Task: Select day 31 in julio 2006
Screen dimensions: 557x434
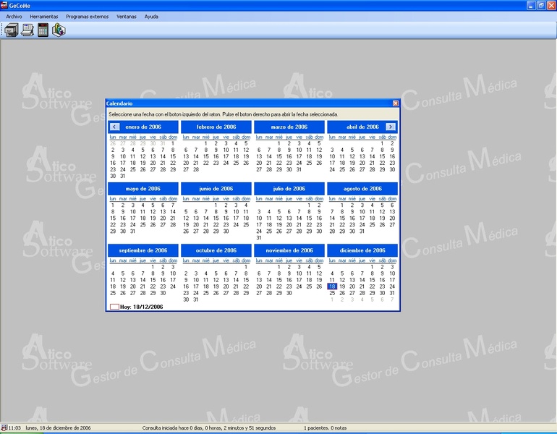Action: tap(259, 237)
